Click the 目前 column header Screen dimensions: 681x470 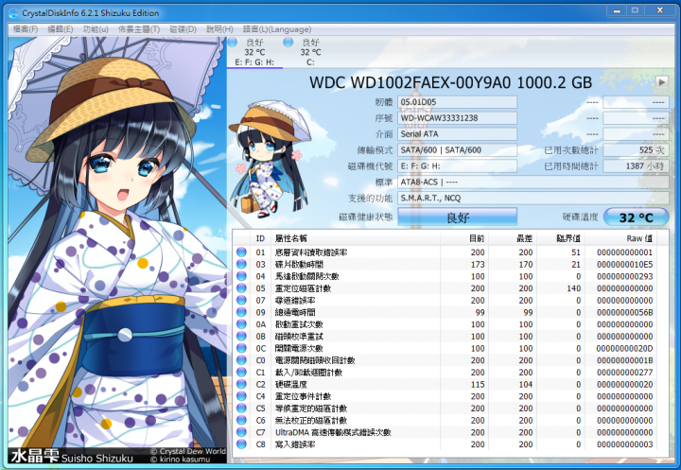click(x=464, y=238)
